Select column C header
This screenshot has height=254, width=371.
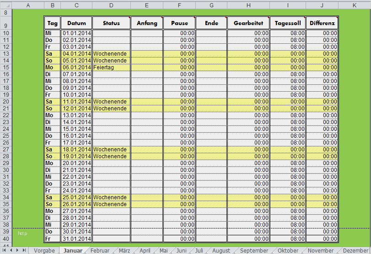(76, 5)
